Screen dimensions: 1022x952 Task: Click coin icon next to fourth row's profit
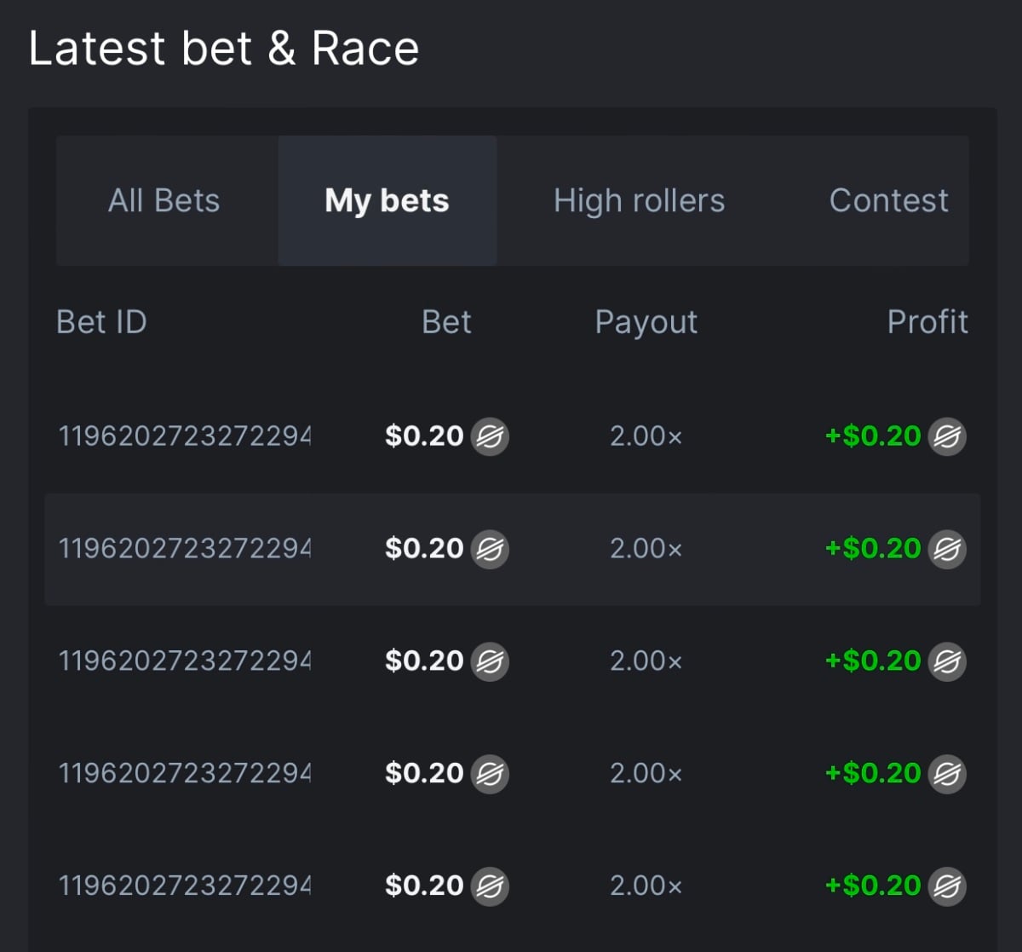pyautogui.click(x=946, y=774)
